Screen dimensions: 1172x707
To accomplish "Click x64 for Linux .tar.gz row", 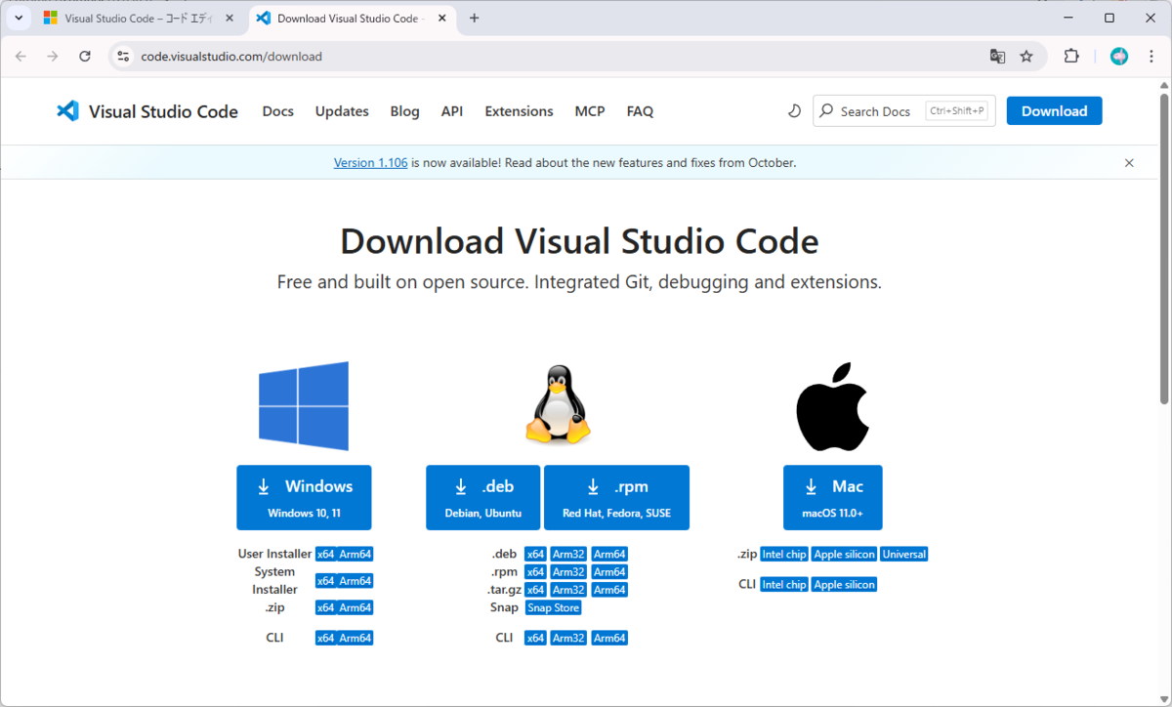I will (535, 590).
